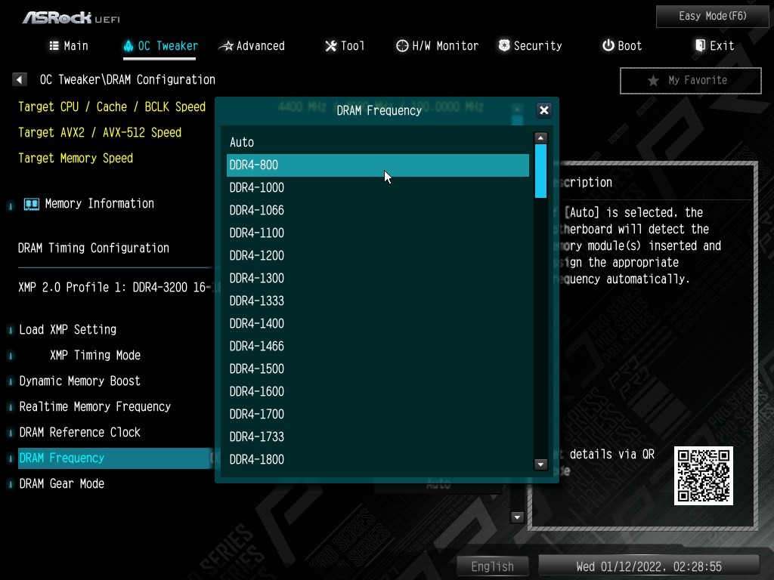
Task: Open the H/W Monitor tab
Action: pyautogui.click(x=437, y=46)
